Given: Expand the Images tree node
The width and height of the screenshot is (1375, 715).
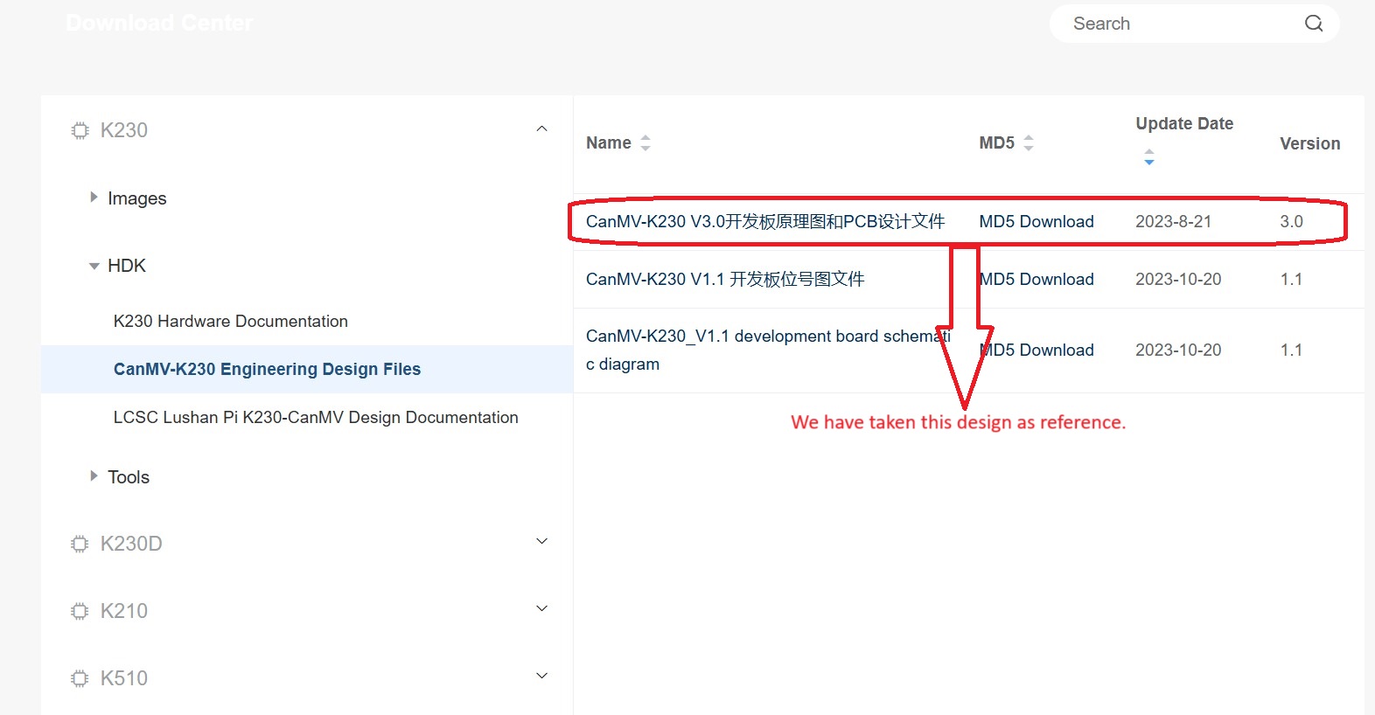Looking at the screenshot, I should [94, 198].
